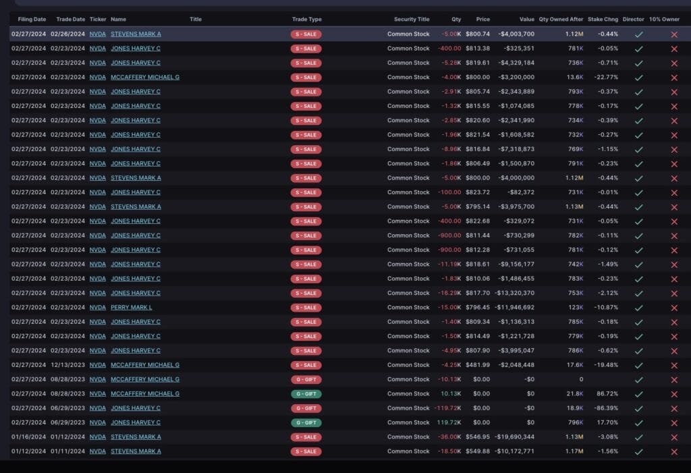The image size is (691, 473).
Task: Select the quantity cell -11.19K
Action: (449, 264)
